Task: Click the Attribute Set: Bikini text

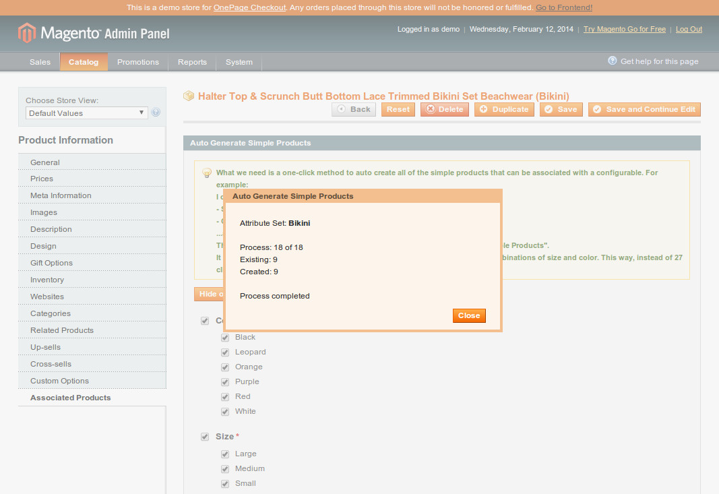Action: click(x=275, y=223)
